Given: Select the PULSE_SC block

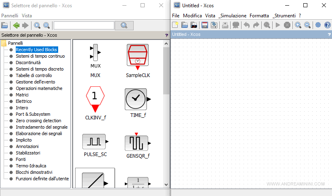Looking at the screenshot, I should coord(95,146).
